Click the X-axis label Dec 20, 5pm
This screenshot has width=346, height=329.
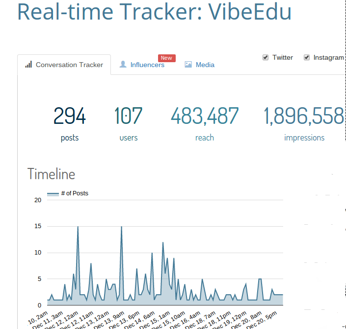coord(261,320)
